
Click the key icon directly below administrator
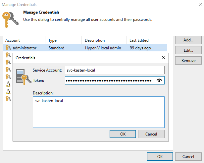pos(8,55)
